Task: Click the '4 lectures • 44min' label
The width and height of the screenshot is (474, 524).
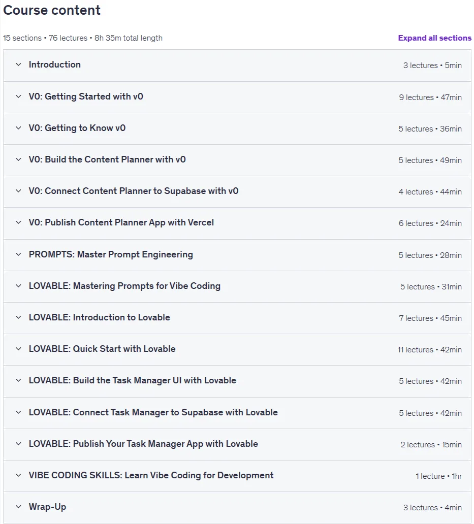Action: pos(430,191)
